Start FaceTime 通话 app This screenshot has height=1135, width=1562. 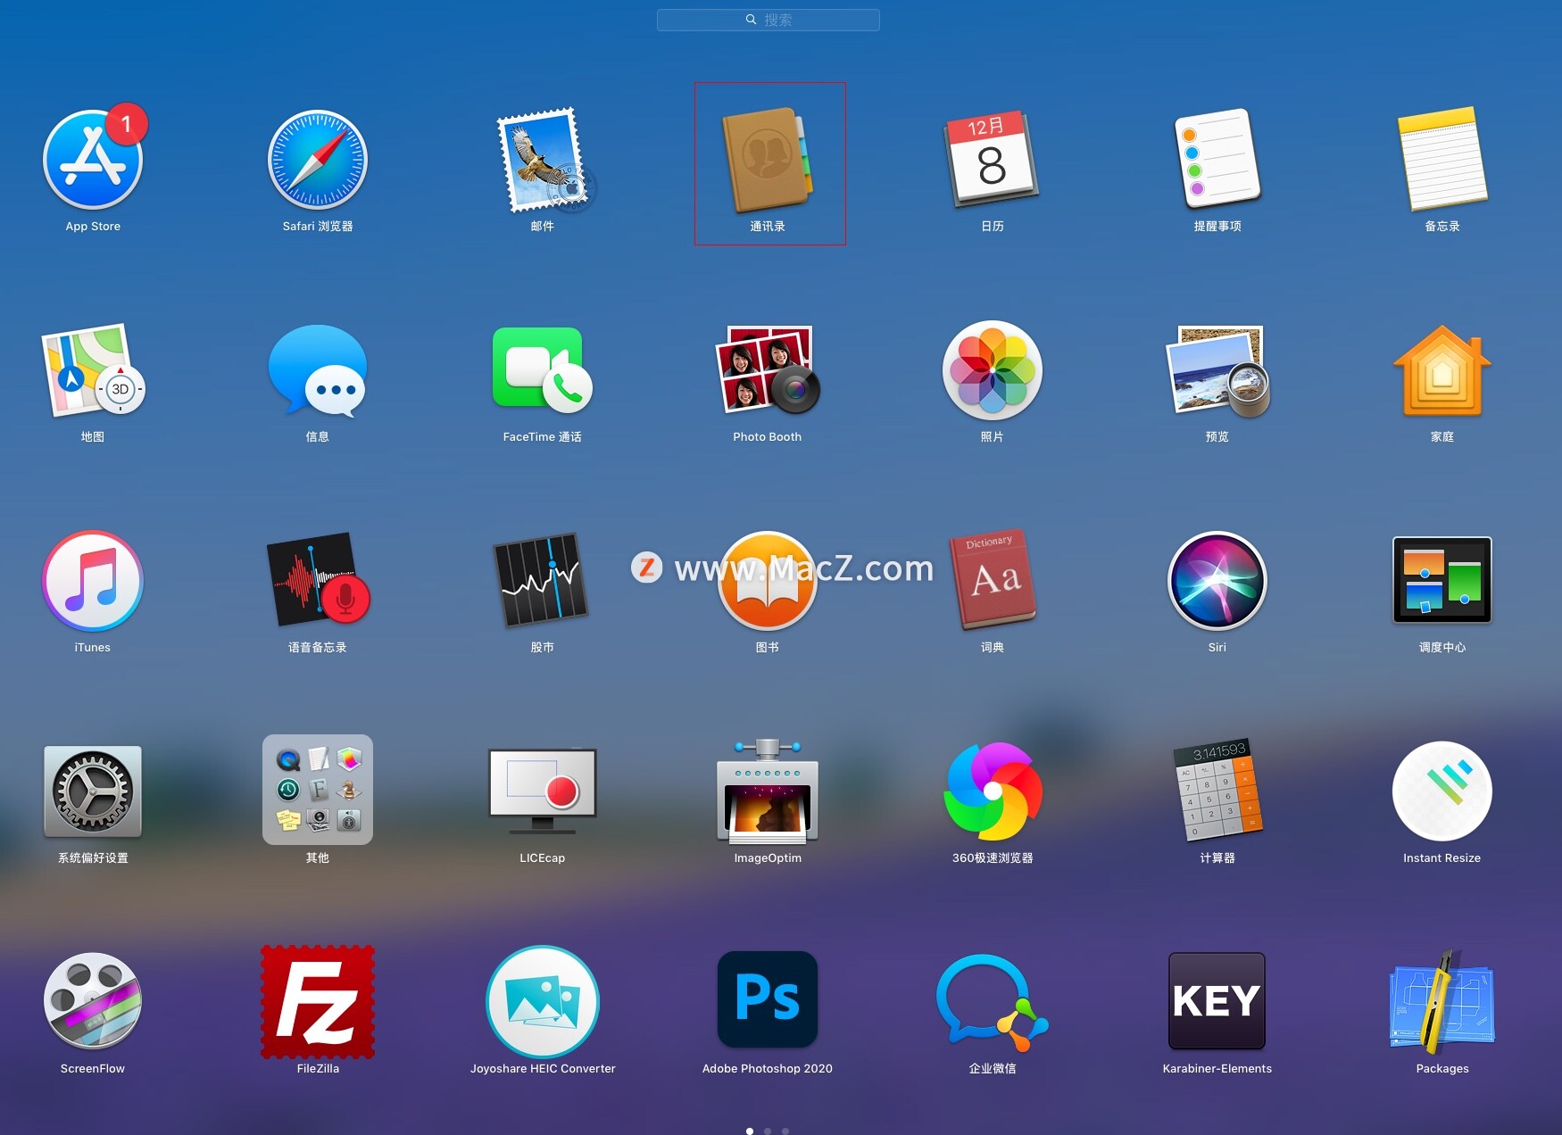click(543, 369)
